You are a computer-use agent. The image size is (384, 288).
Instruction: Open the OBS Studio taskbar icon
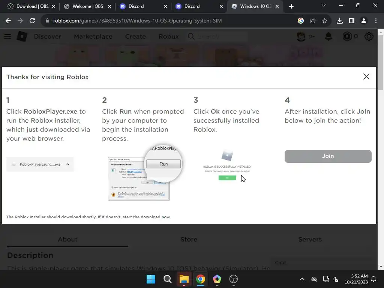[234, 279]
